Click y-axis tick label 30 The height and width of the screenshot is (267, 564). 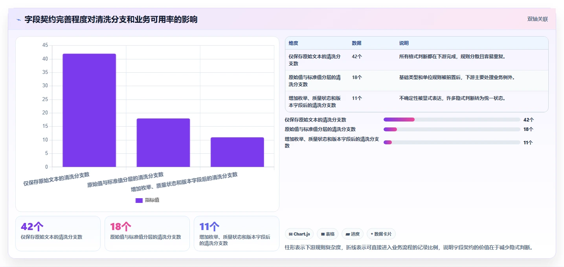(45, 86)
